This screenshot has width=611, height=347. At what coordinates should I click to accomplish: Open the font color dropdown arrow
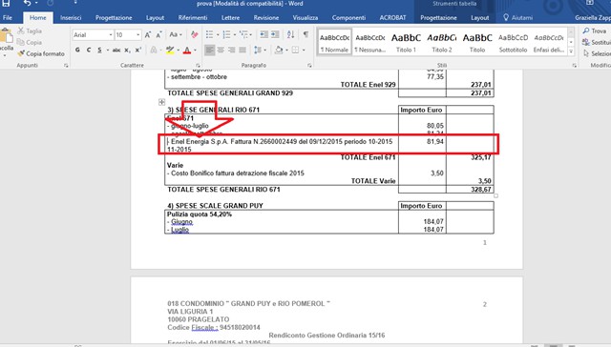point(195,50)
